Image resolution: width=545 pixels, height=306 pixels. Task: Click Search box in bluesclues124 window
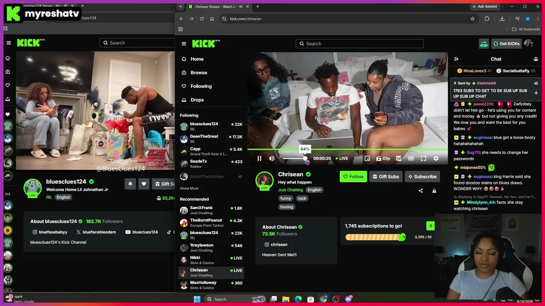[137, 43]
